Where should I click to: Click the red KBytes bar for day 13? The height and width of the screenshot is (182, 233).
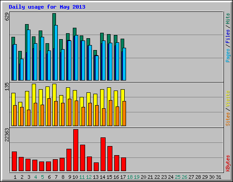[x=96, y=167]
